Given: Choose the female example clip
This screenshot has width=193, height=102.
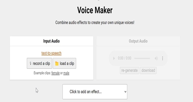Looking at the screenshot, I should coord(55,73).
